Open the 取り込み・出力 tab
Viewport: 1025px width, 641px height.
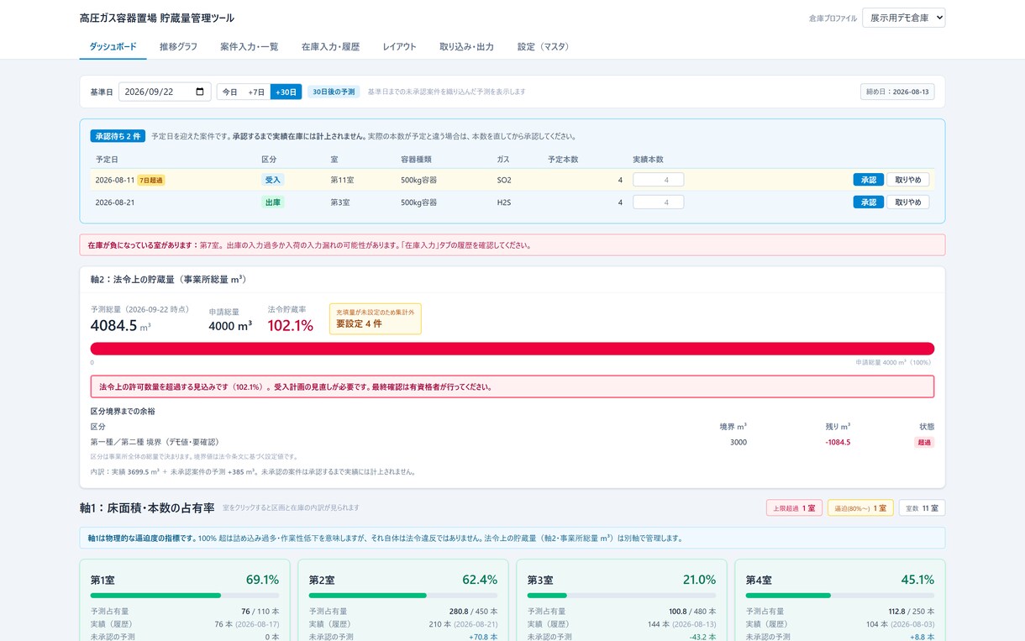pyautogui.click(x=466, y=47)
